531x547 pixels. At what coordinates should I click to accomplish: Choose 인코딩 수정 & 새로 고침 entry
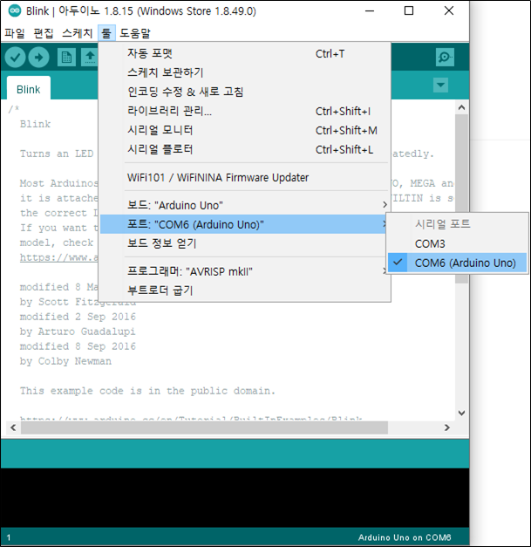(x=245, y=92)
